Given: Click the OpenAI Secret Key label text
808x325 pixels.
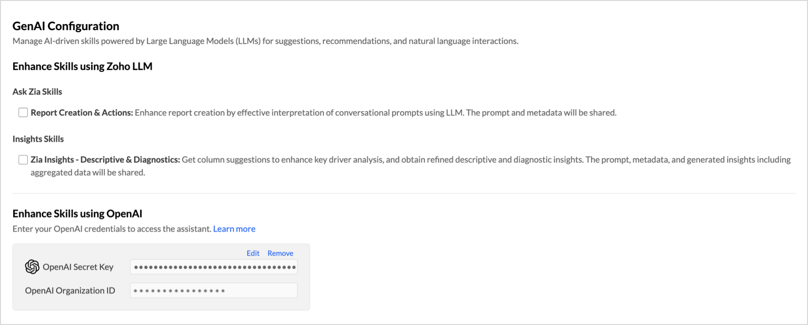Looking at the screenshot, I should point(78,267).
